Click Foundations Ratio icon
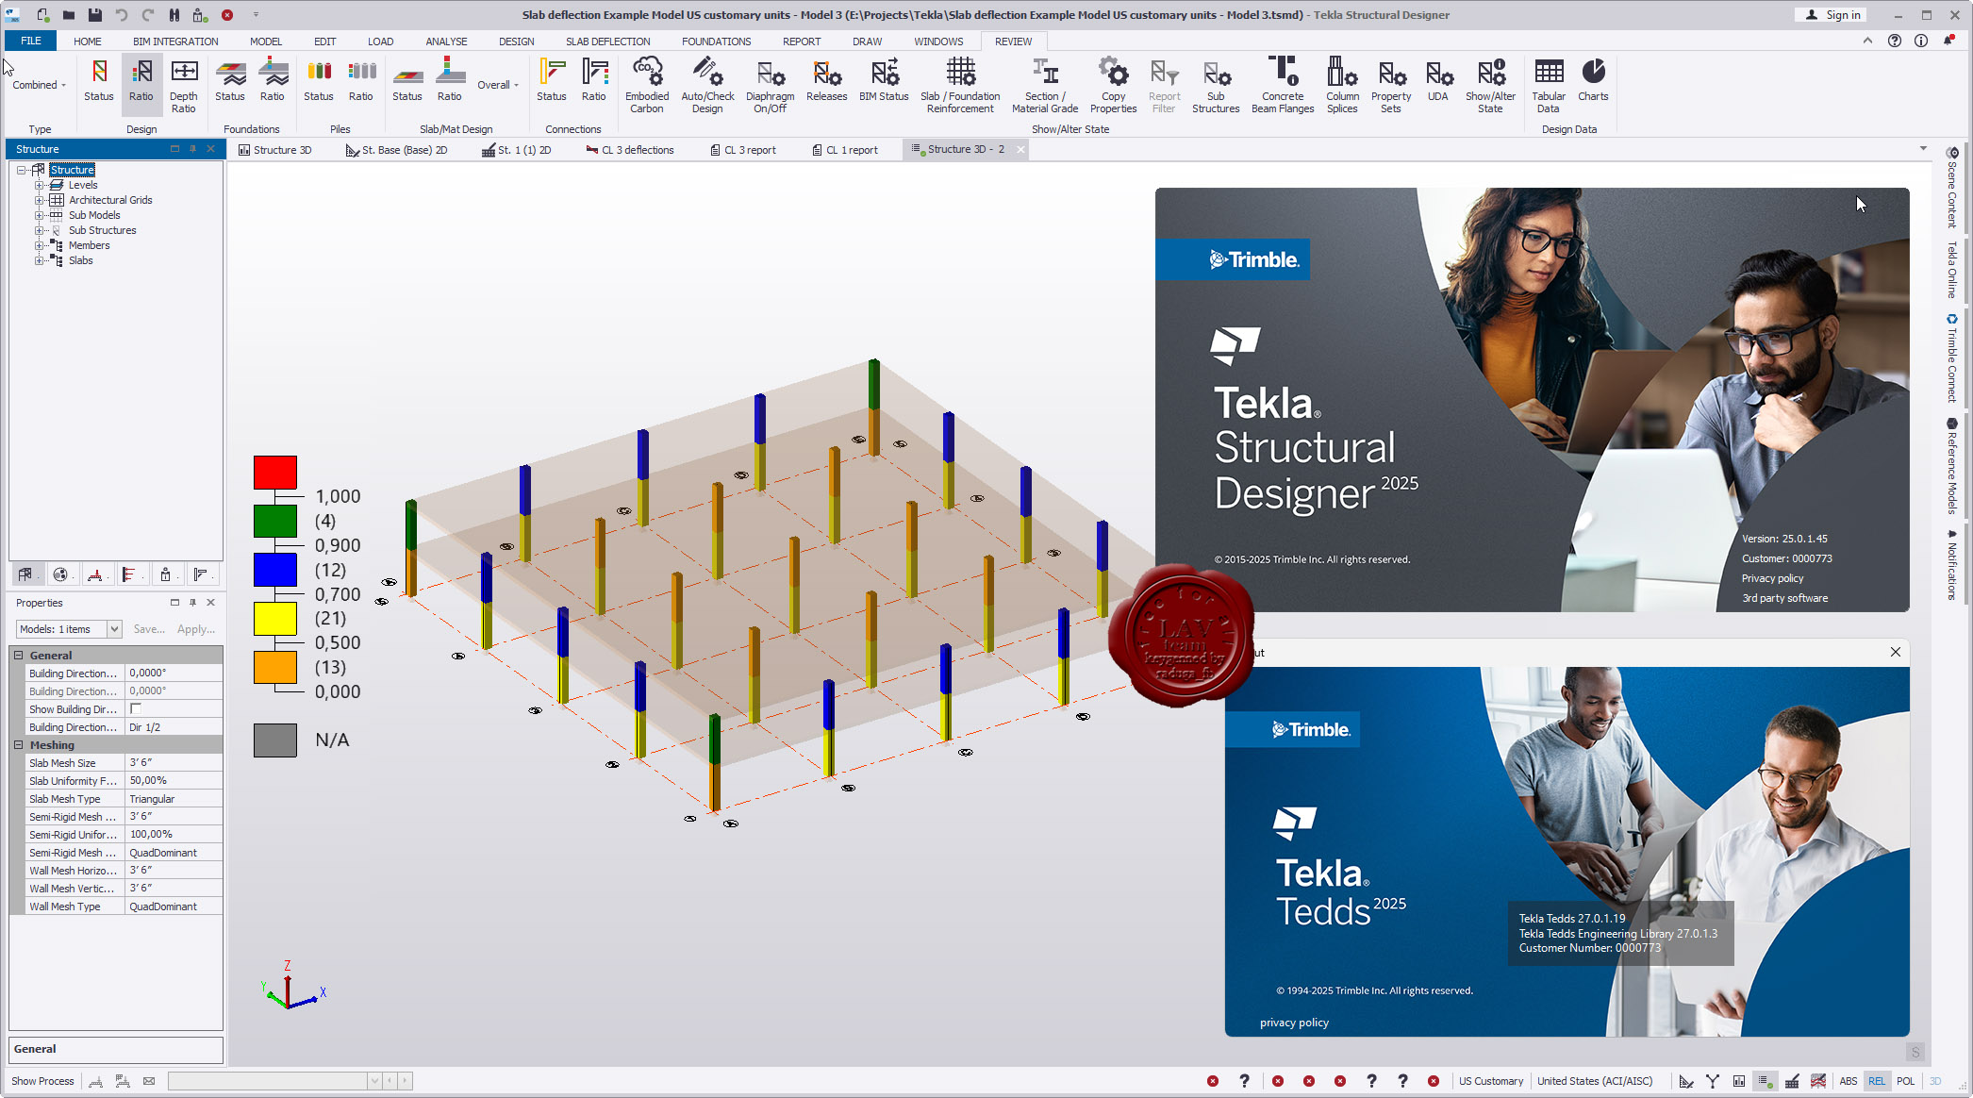 coord(273,79)
